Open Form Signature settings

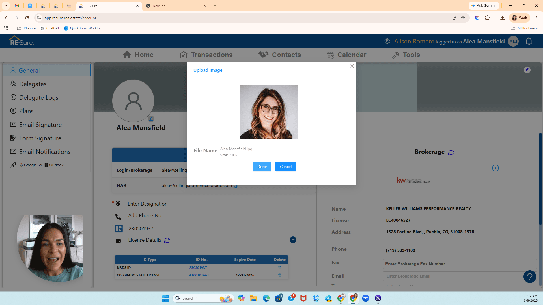(47, 138)
